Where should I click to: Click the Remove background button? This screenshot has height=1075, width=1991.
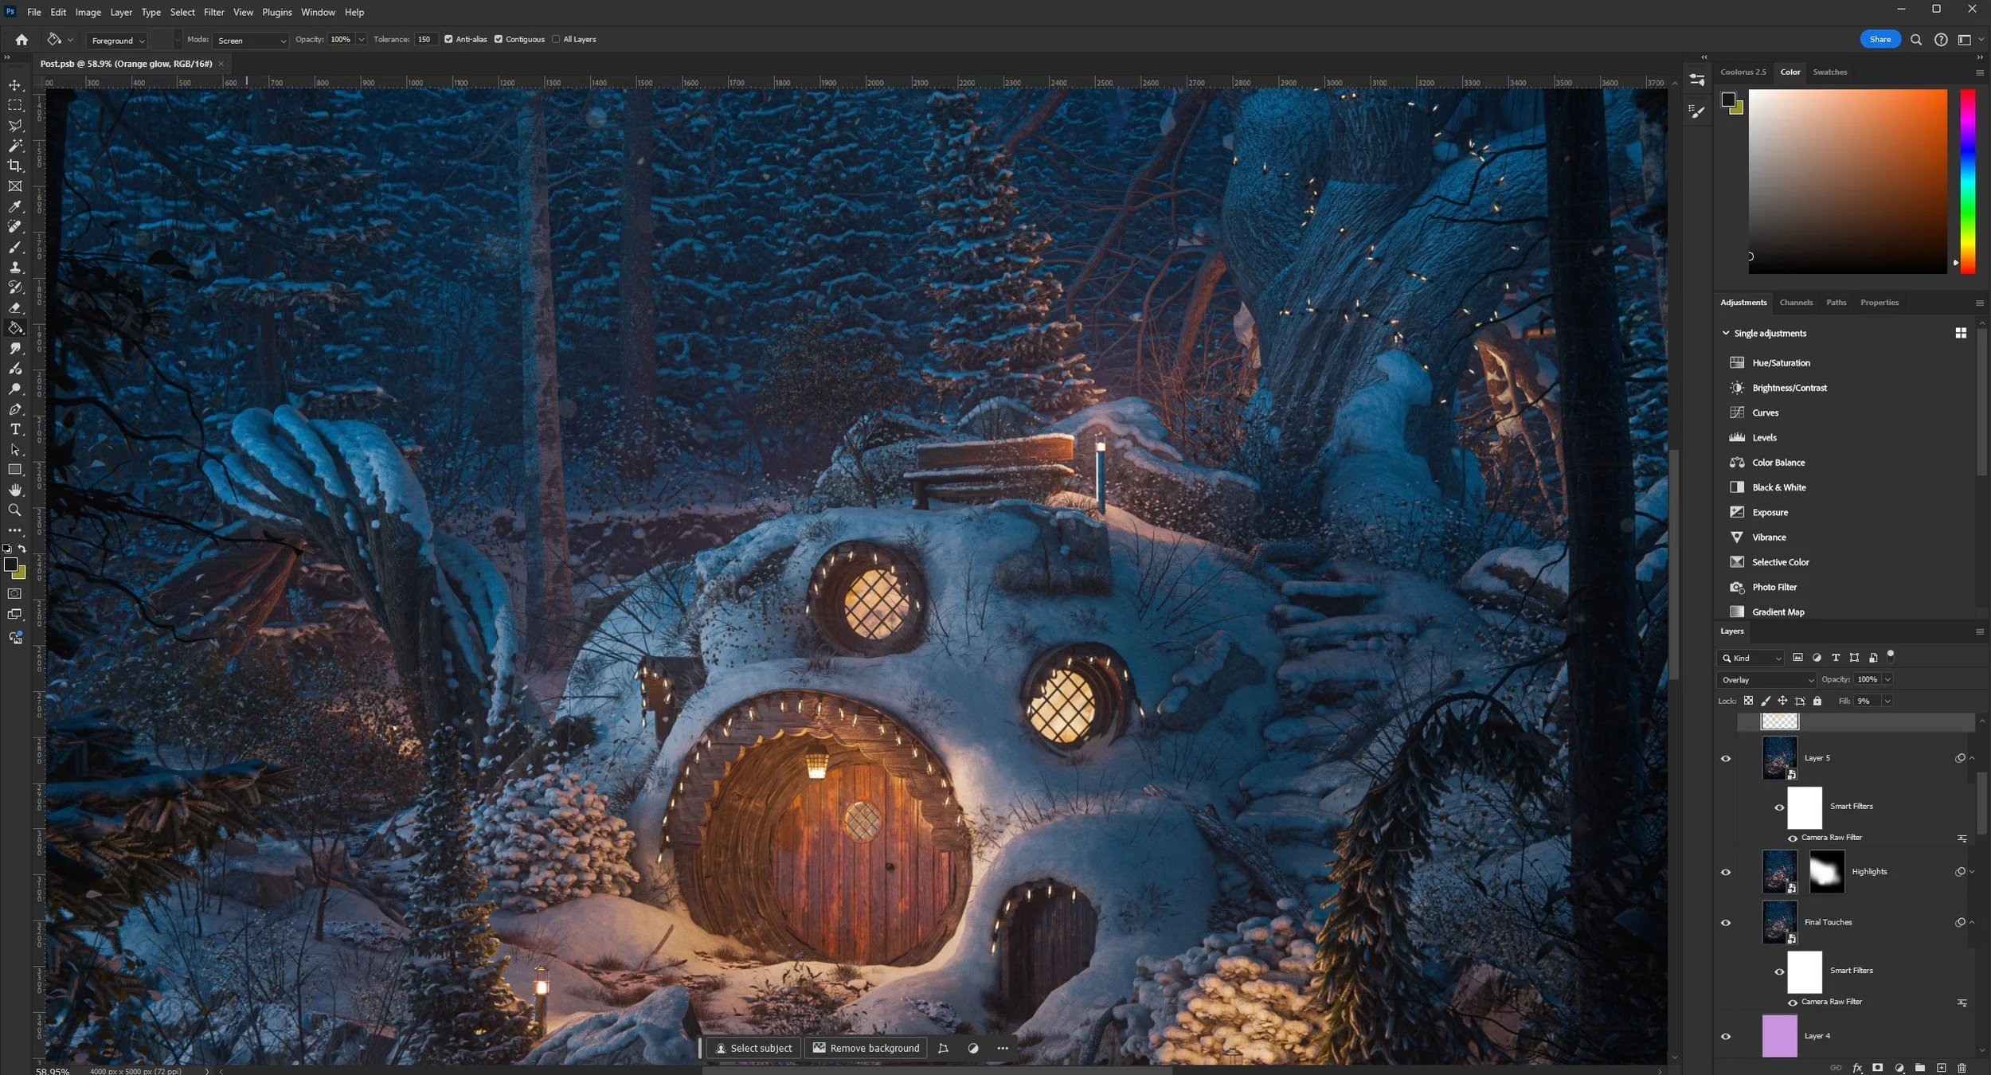(x=866, y=1048)
